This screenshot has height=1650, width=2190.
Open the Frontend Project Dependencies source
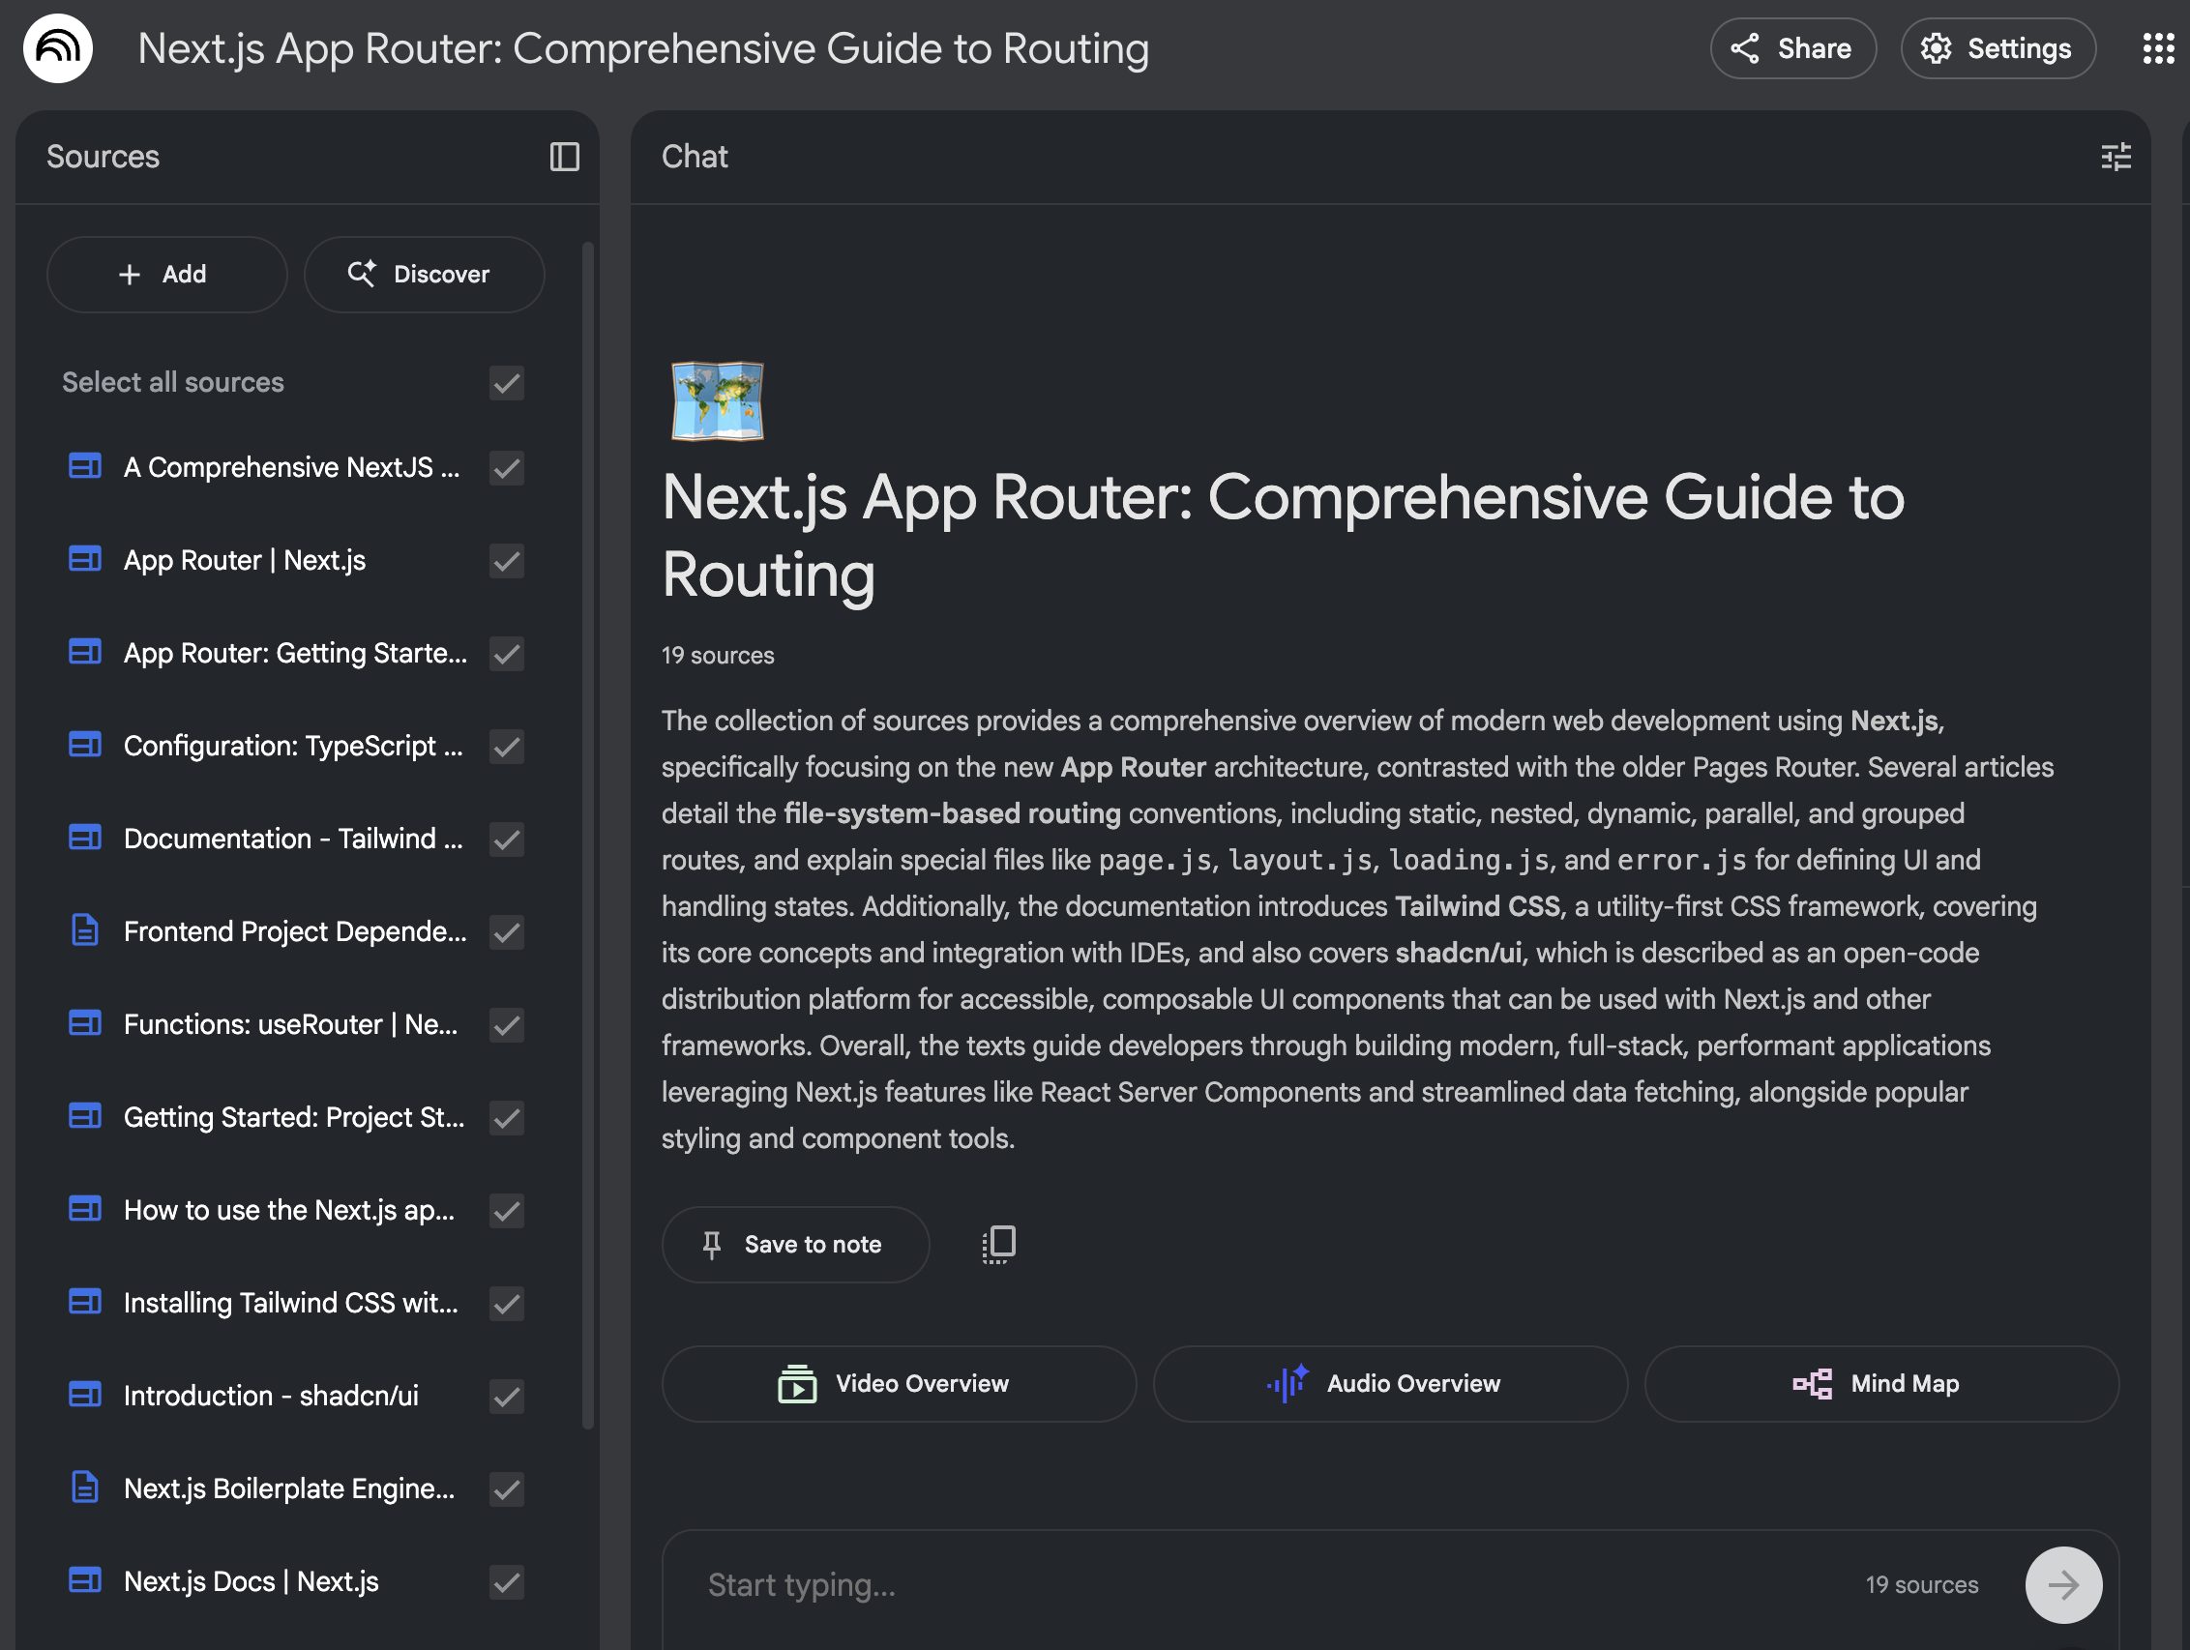coord(294,931)
